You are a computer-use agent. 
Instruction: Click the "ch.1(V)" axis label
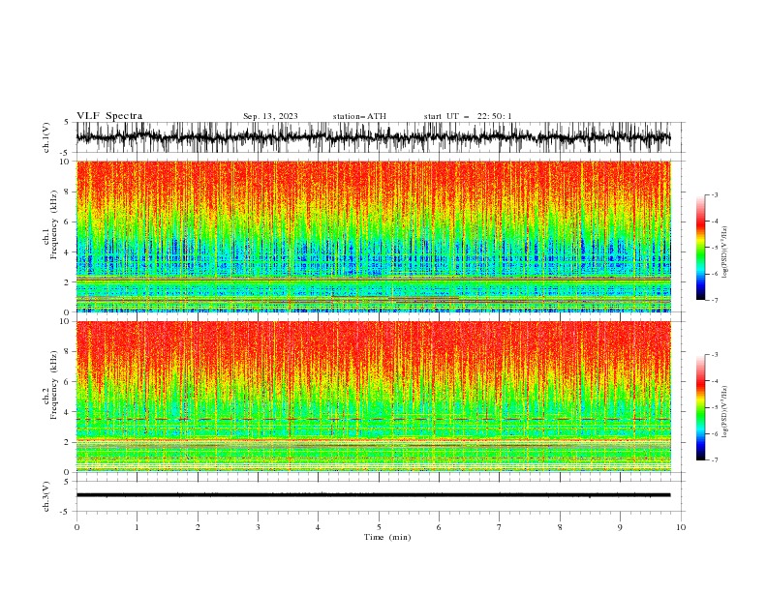tap(46, 137)
